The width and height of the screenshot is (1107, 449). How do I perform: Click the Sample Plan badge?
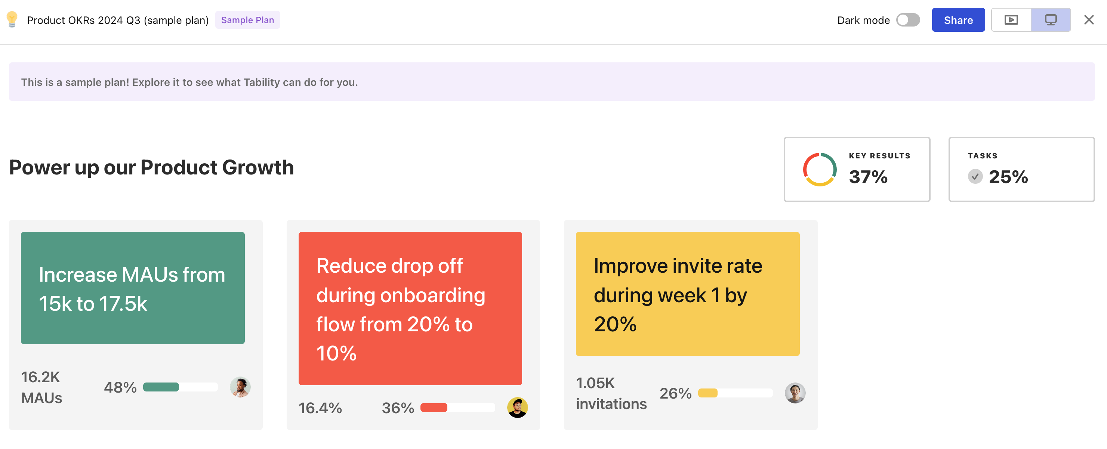point(247,20)
